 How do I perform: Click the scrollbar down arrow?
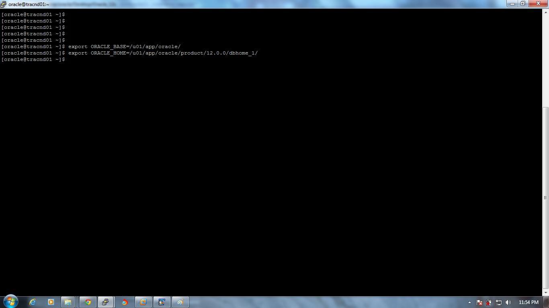545,293
